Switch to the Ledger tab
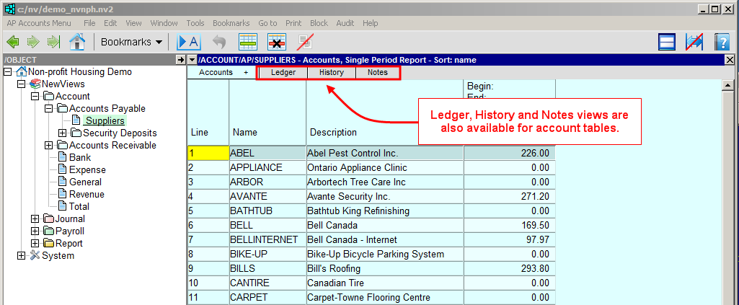This screenshot has width=739, height=305. point(283,73)
